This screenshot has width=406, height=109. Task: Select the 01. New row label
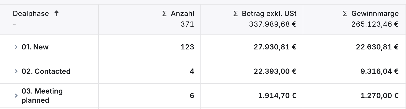[x=35, y=47]
